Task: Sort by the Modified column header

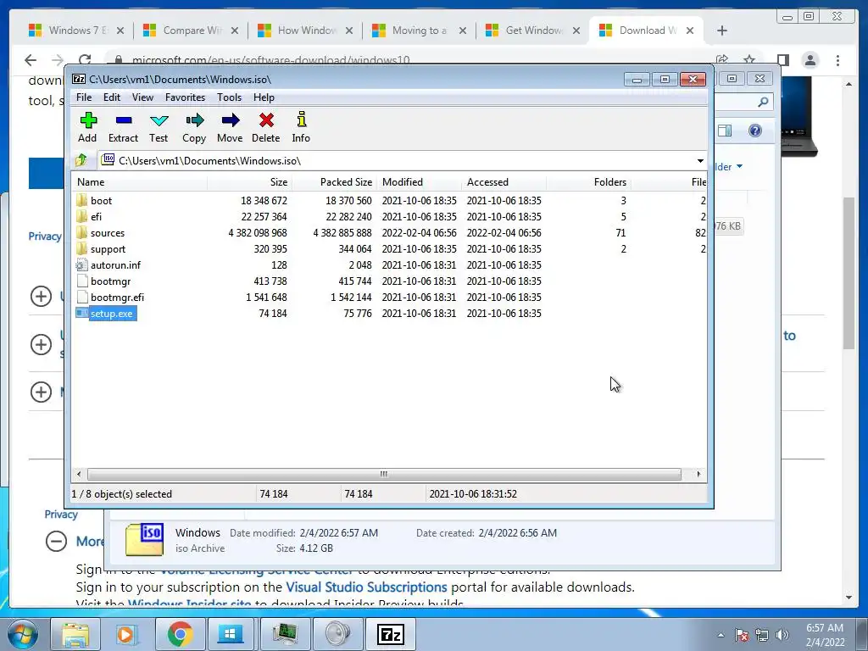Action: pos(419,182)
